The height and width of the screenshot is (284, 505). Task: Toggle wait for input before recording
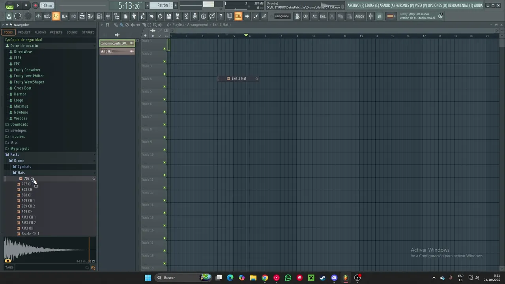pos(47,16)
